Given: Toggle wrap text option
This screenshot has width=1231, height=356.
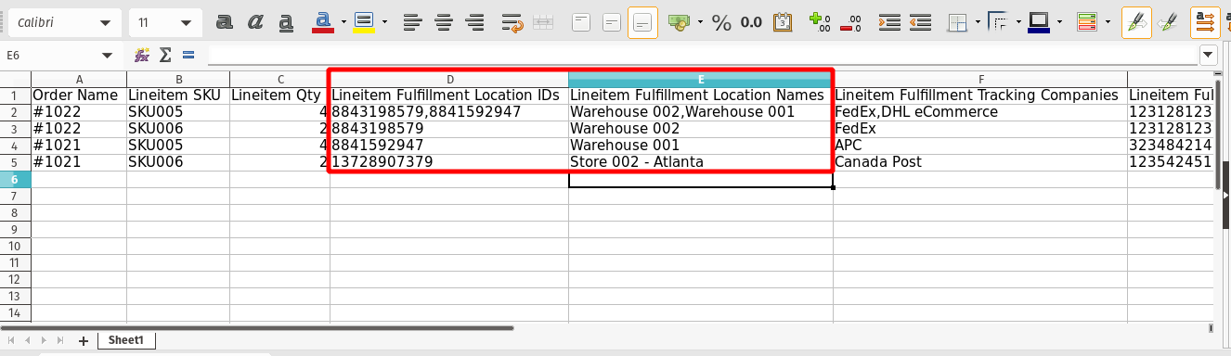Looking at the screenshot, I should 512,22.
